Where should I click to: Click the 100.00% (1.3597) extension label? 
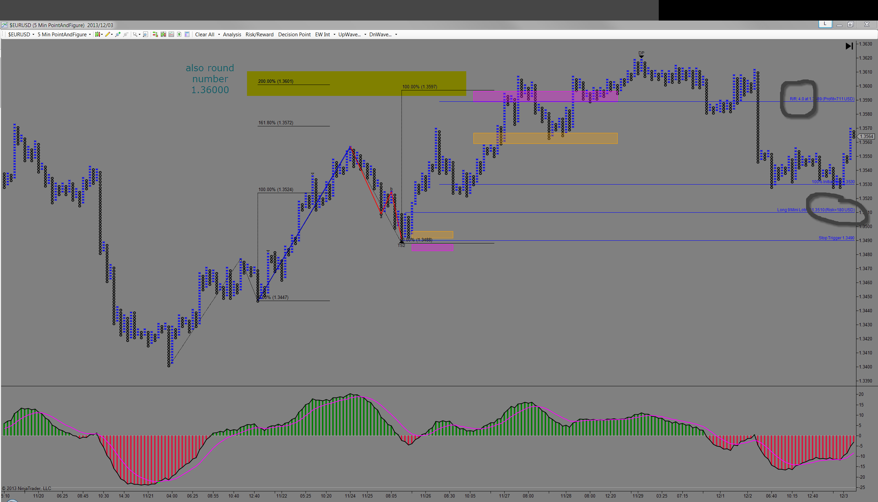[x=420, y=87]
